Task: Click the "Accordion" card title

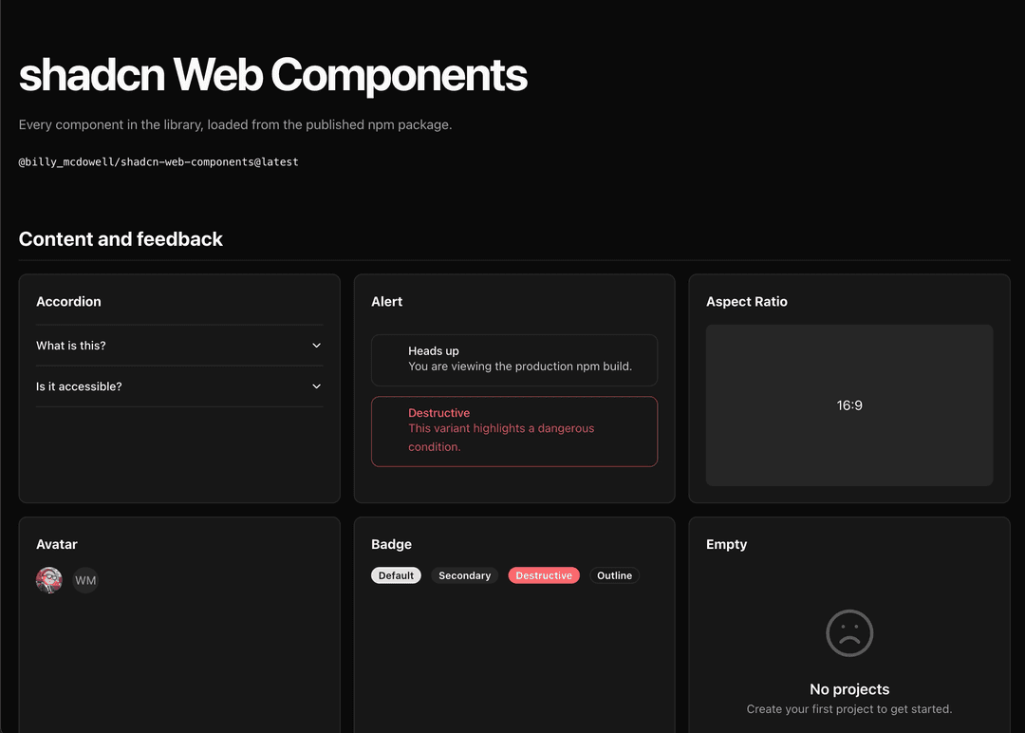Action: 68,301
